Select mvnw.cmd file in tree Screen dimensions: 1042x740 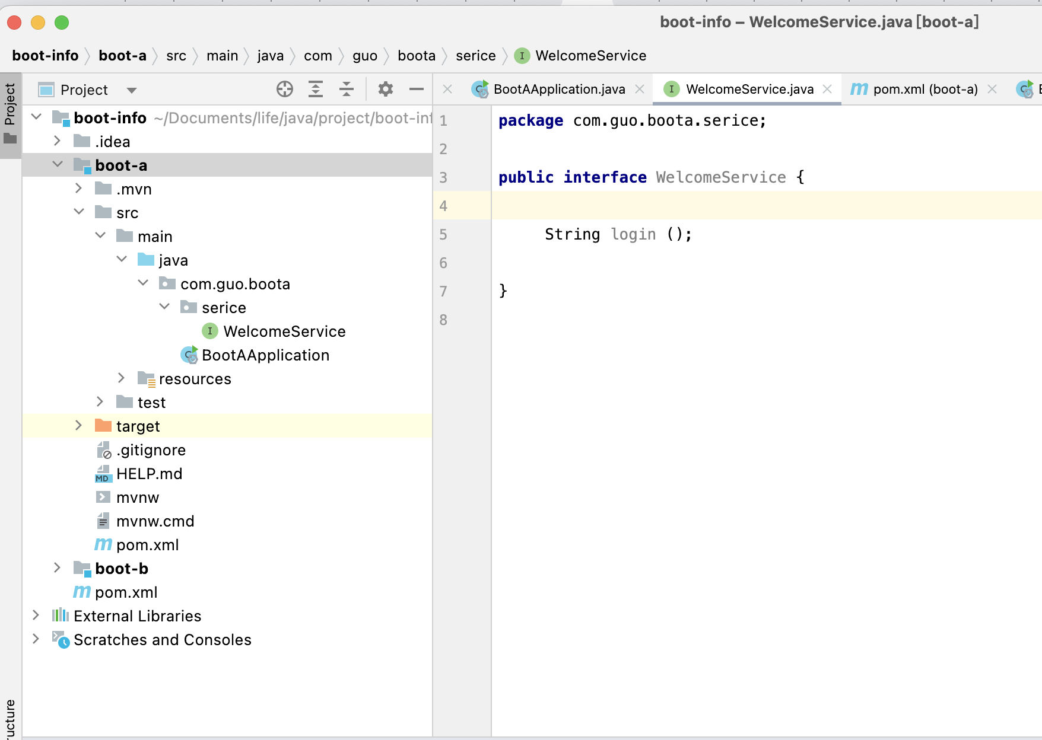click(155, 521)
